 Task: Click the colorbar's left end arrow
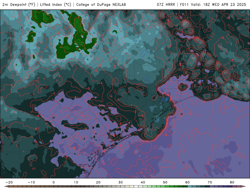click(7, 186)
